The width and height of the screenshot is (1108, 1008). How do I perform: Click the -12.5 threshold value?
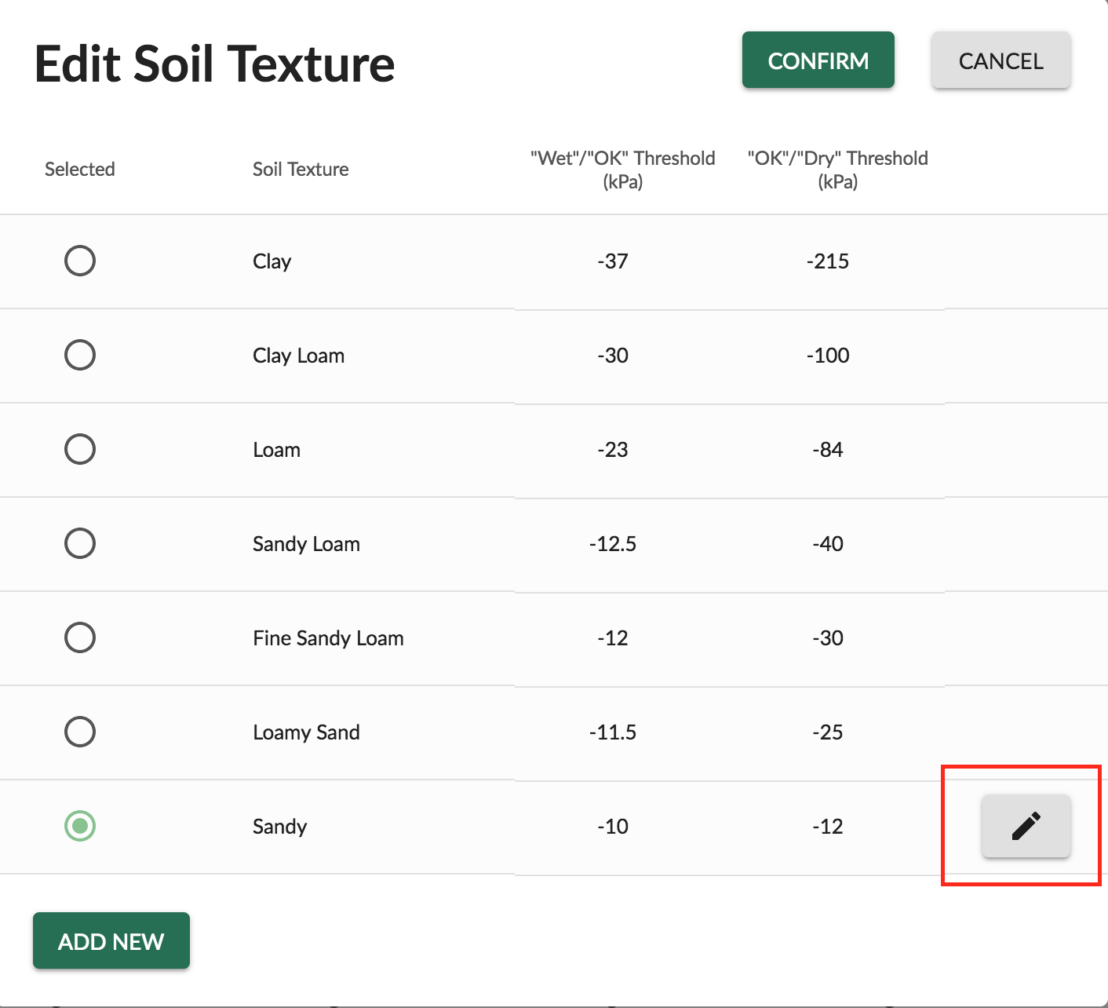[613, 544]
